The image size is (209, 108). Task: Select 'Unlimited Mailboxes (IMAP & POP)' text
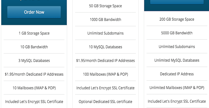pyautogui.click(x=177, y=88)
